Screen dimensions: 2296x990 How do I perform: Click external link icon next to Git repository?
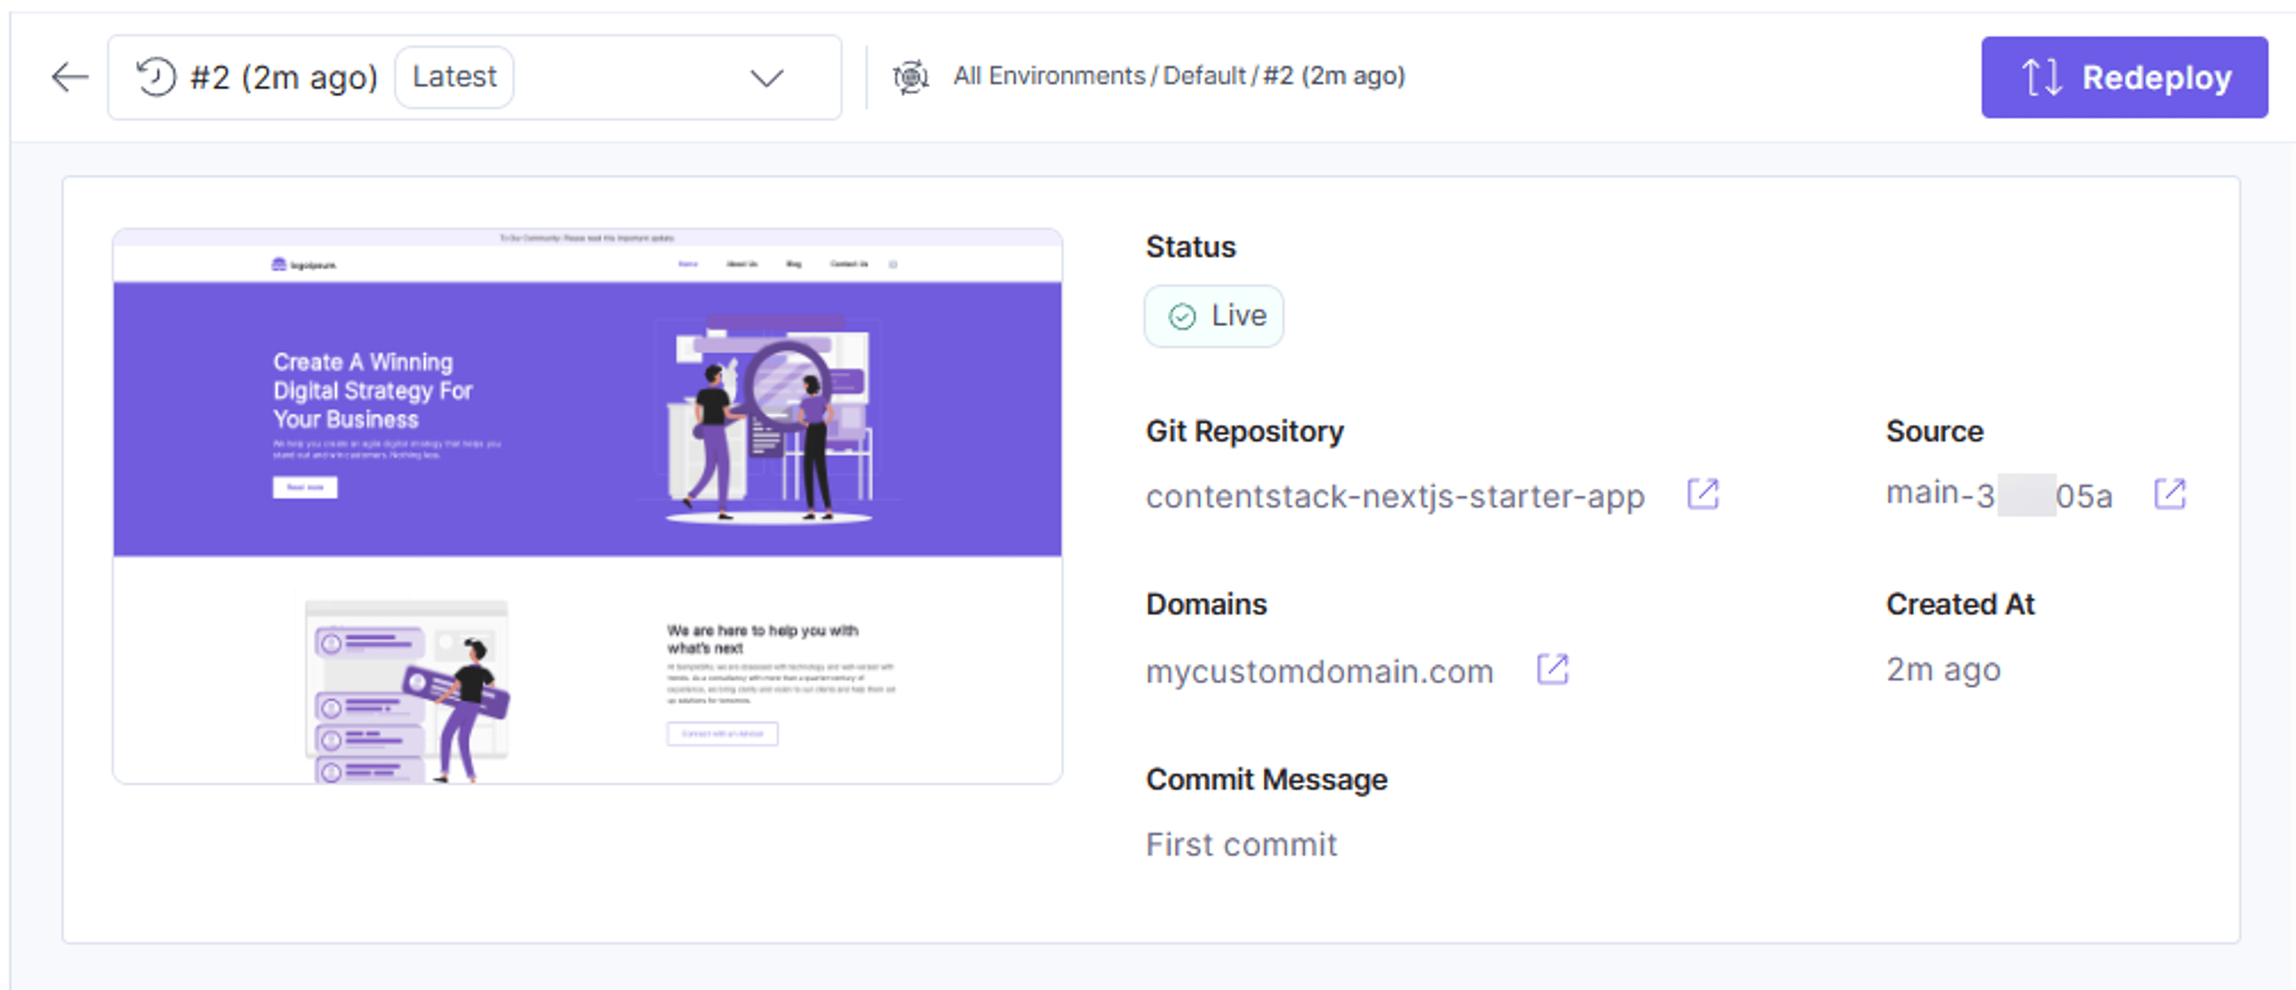1702,494
